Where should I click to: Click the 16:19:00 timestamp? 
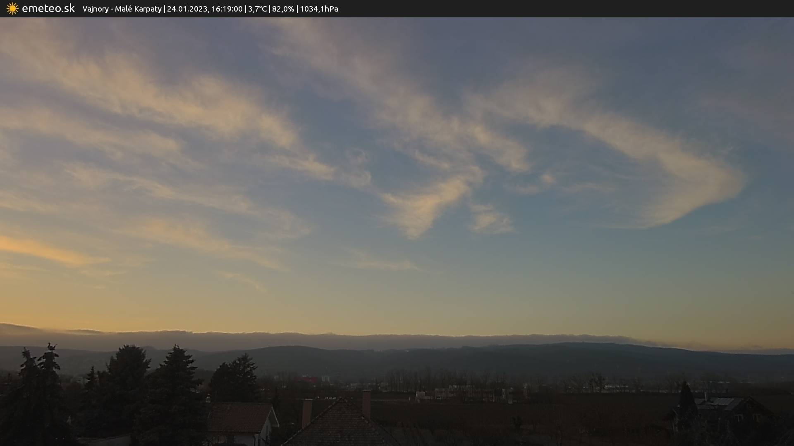point(227,9)
